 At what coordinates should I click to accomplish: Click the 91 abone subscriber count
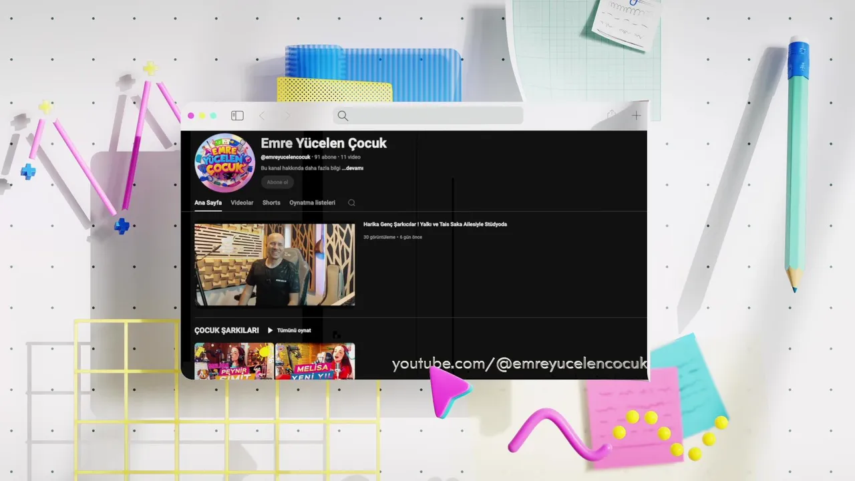(325, 157)
